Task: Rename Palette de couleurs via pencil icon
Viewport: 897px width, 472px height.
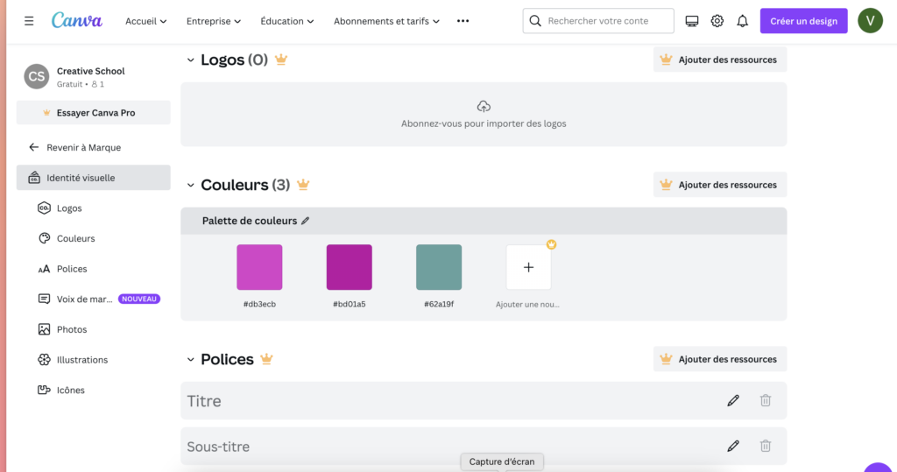Action: tap(306, 222)
